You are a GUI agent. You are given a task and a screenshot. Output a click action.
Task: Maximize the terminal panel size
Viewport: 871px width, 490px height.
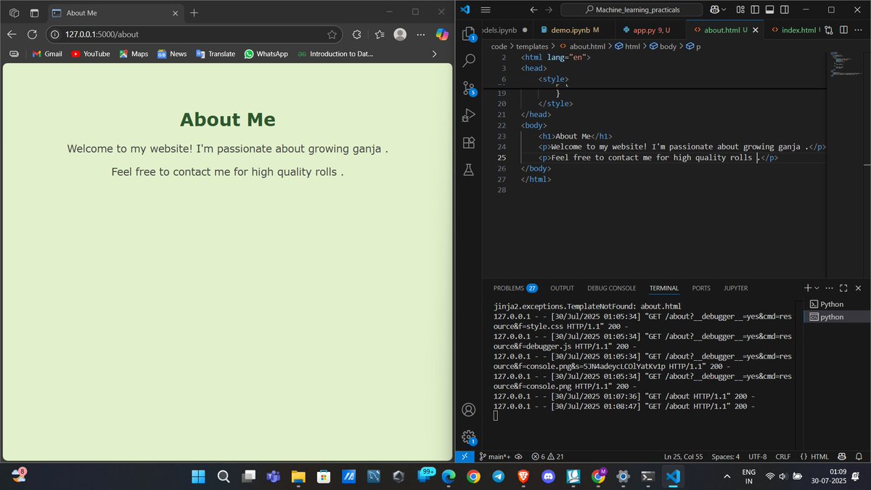[x=844, y=288]
